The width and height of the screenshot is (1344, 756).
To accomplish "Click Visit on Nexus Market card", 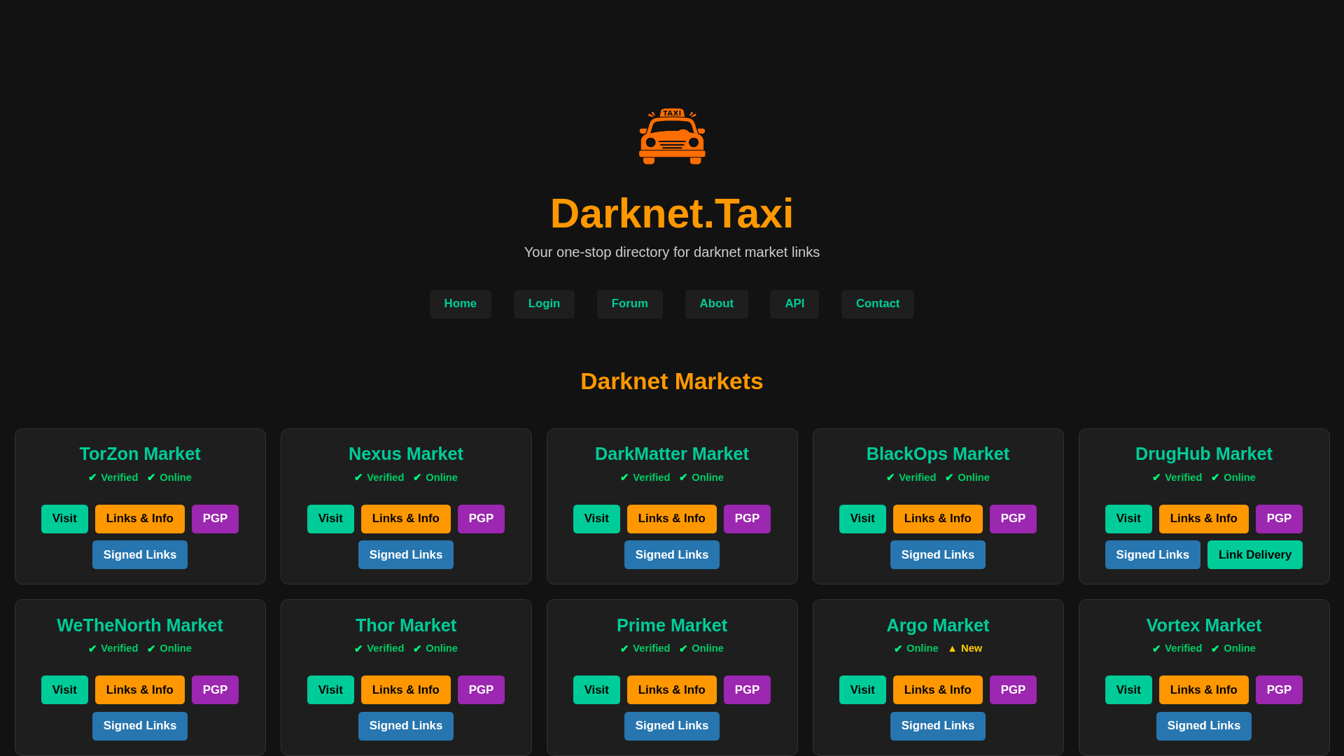I will point(330,519).
